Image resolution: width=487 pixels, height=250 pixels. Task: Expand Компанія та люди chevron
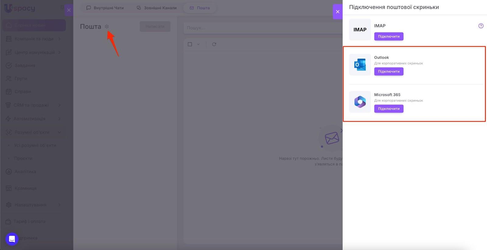click(x=59, y=39)
